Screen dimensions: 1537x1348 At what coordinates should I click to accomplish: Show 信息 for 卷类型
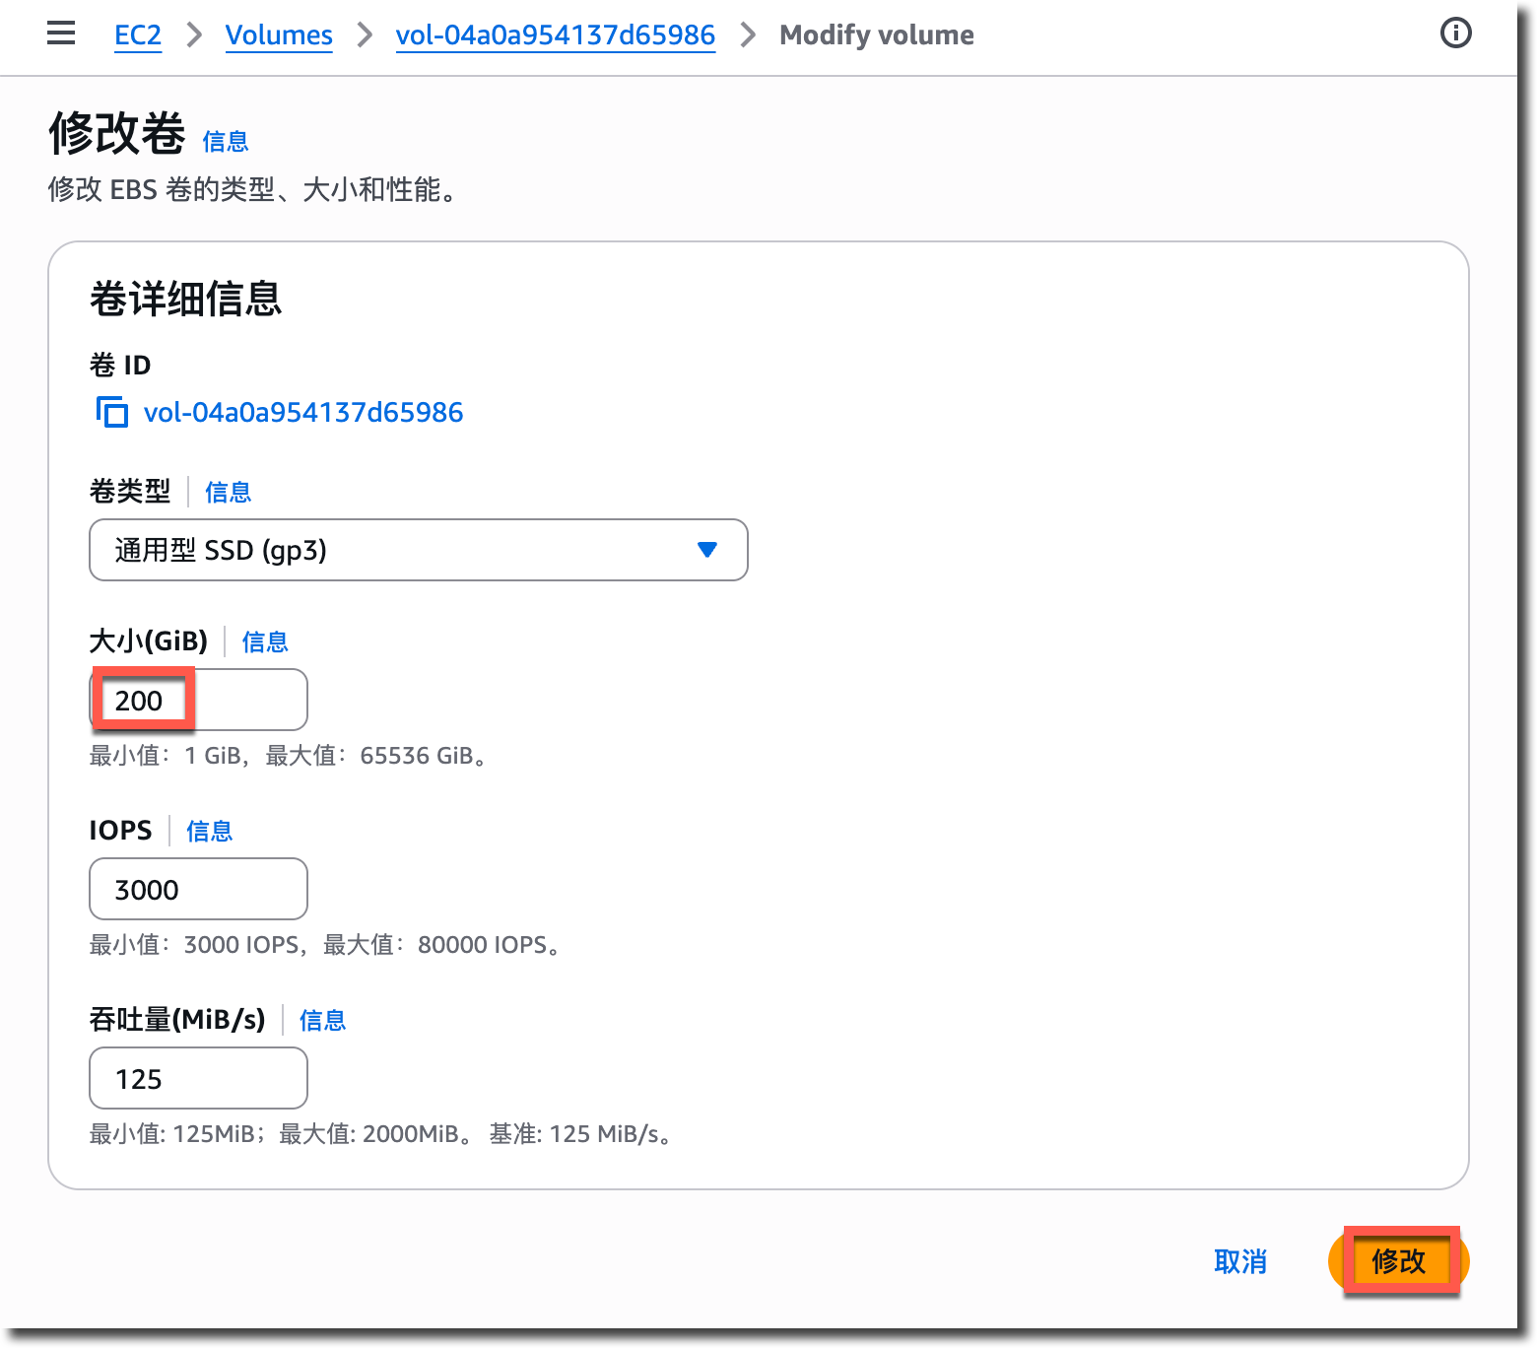[228, 492]
